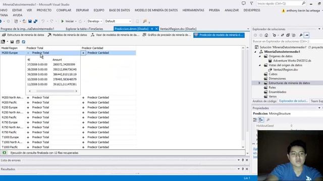Select VentasXRegion.dsv in Solution Explorer
The image size is (323, 181).
pos(285,70)
